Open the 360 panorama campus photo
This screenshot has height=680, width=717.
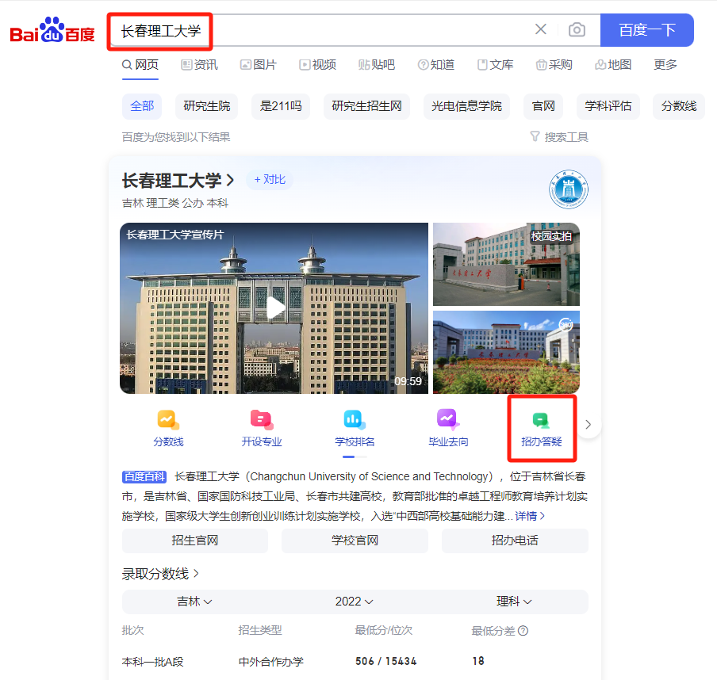point(506,352)
